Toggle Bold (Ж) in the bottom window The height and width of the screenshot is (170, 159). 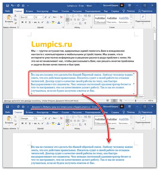point(22,123)
